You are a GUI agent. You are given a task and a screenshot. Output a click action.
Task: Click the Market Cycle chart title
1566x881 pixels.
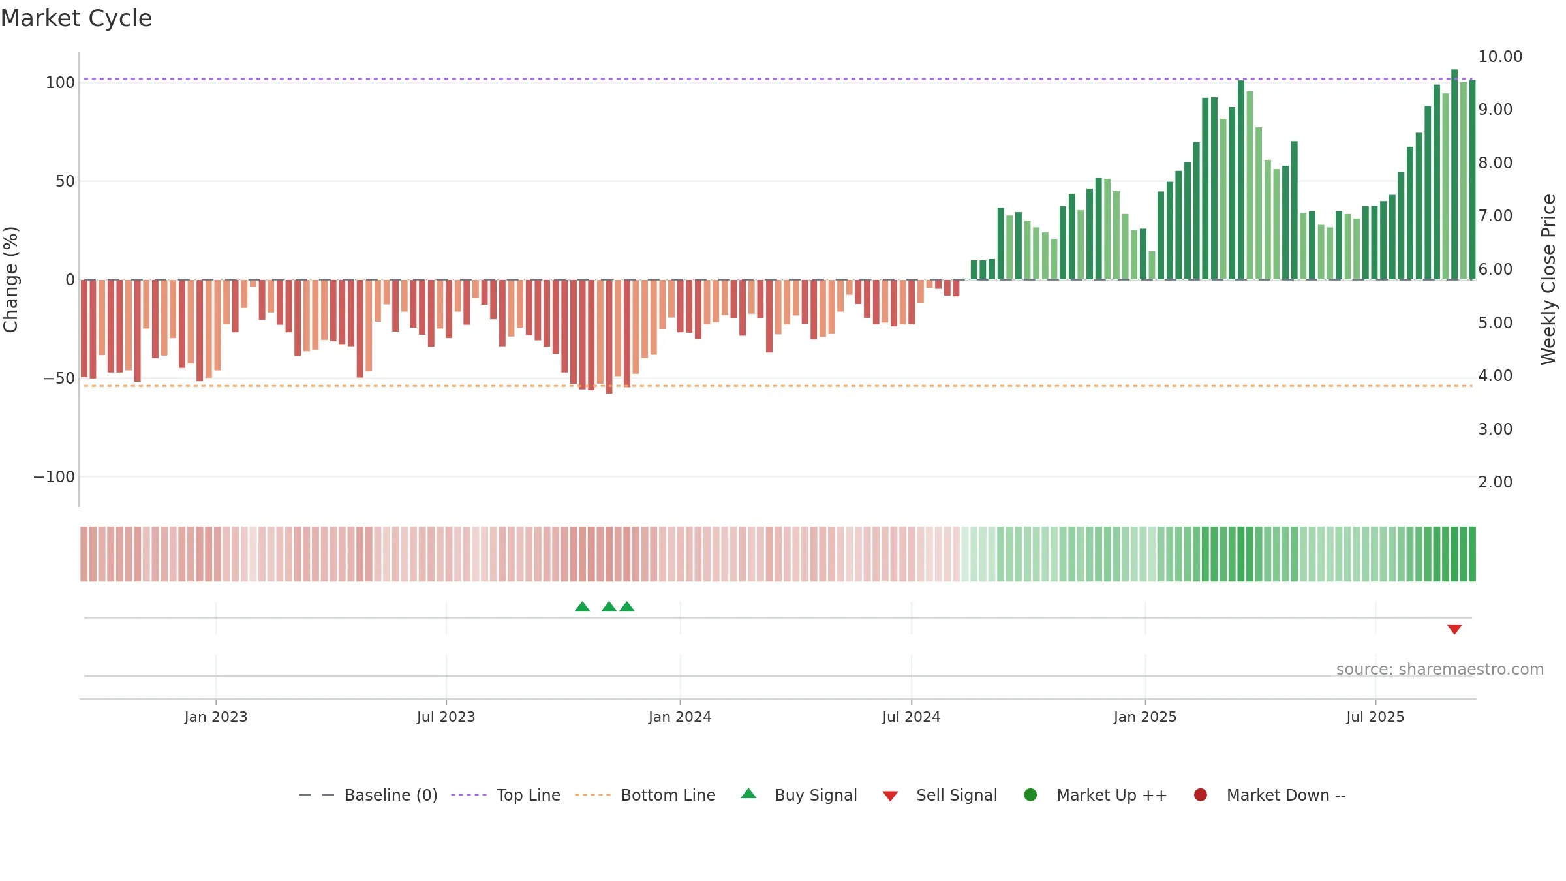pyautogui.click(x=76, y=18)
